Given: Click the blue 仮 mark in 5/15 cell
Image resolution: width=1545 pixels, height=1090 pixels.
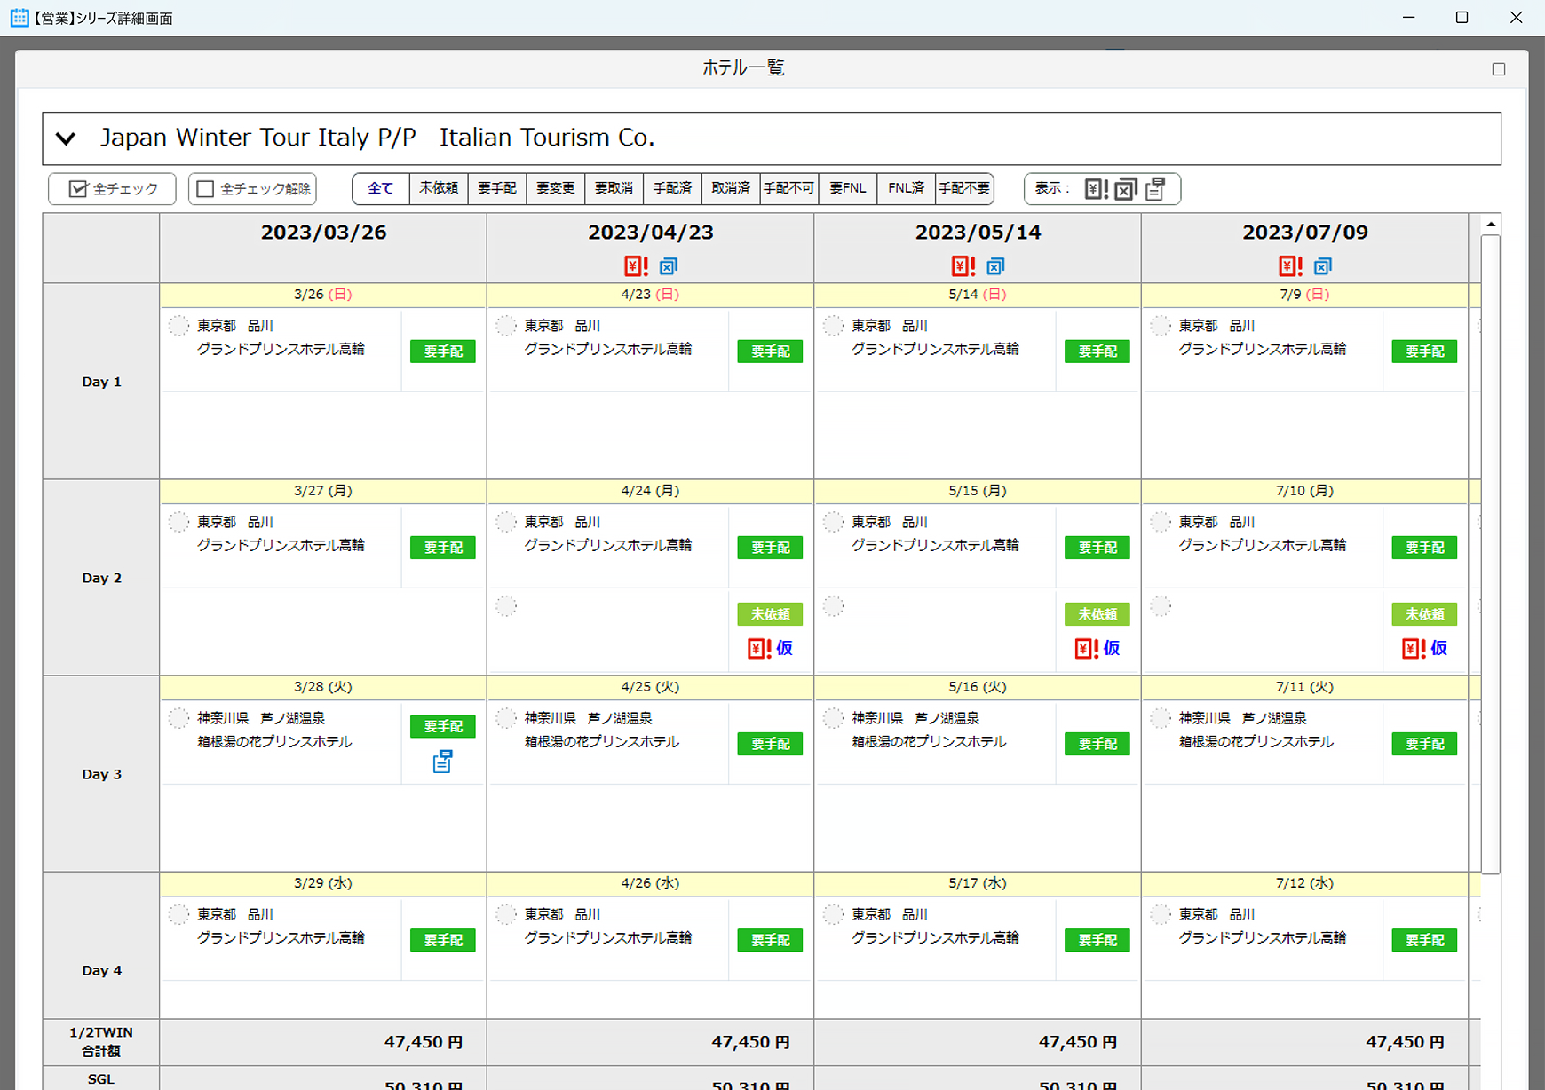Looking at the screenshot, I should (1112, 649).
